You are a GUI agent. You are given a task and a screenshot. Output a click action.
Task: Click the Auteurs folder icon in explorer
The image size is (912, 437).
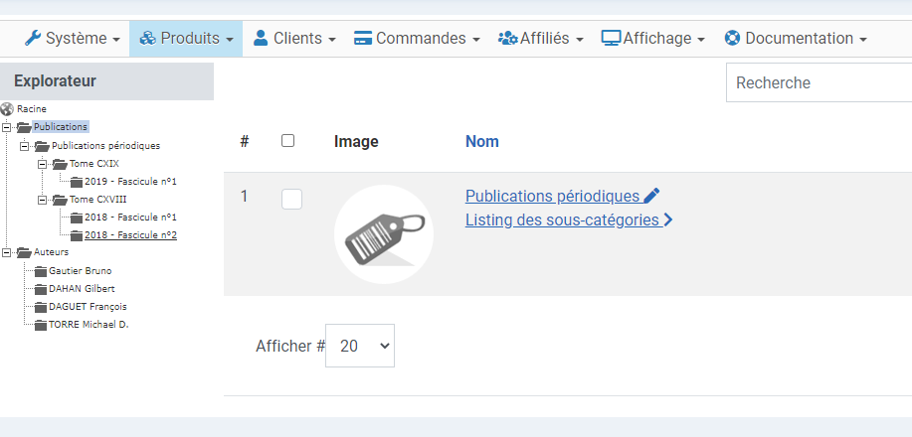(24, 252)
